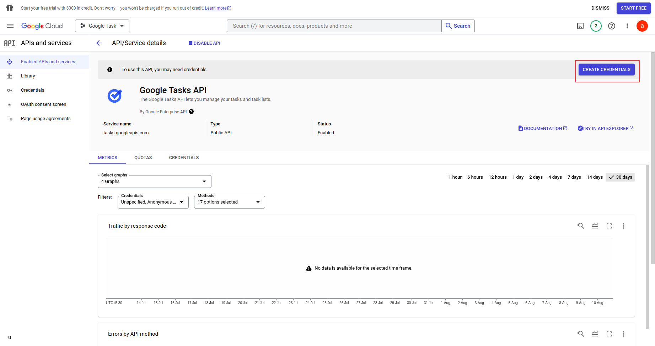Reset zoom on Traffic by response code chart
655x346 pixels.
(x=580, y=226)
